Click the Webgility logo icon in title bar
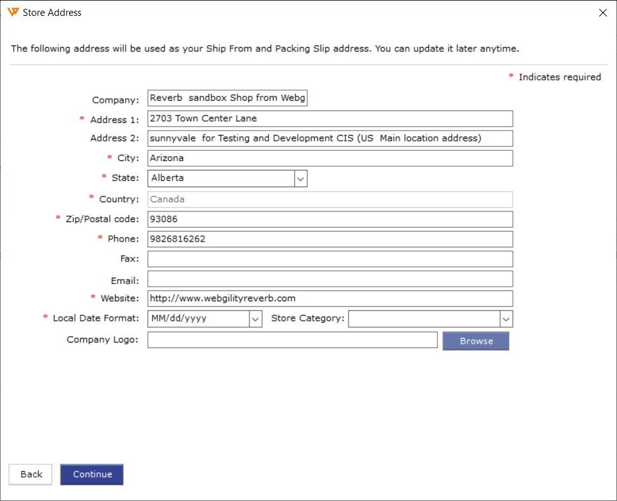 point(13,12)
